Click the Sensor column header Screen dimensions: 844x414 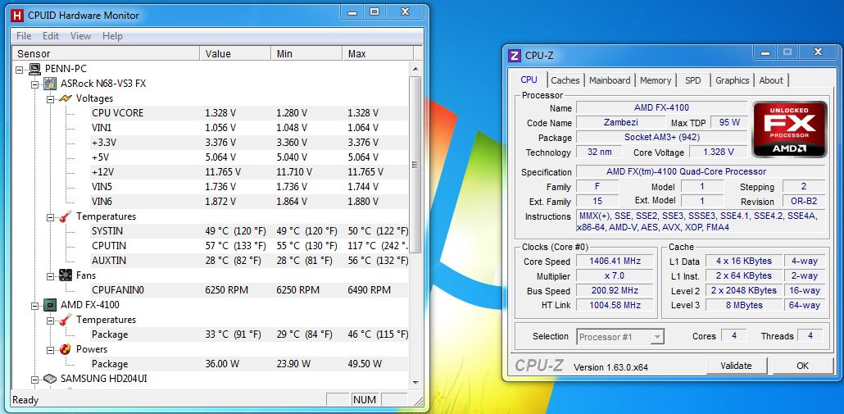click(106, 53)
